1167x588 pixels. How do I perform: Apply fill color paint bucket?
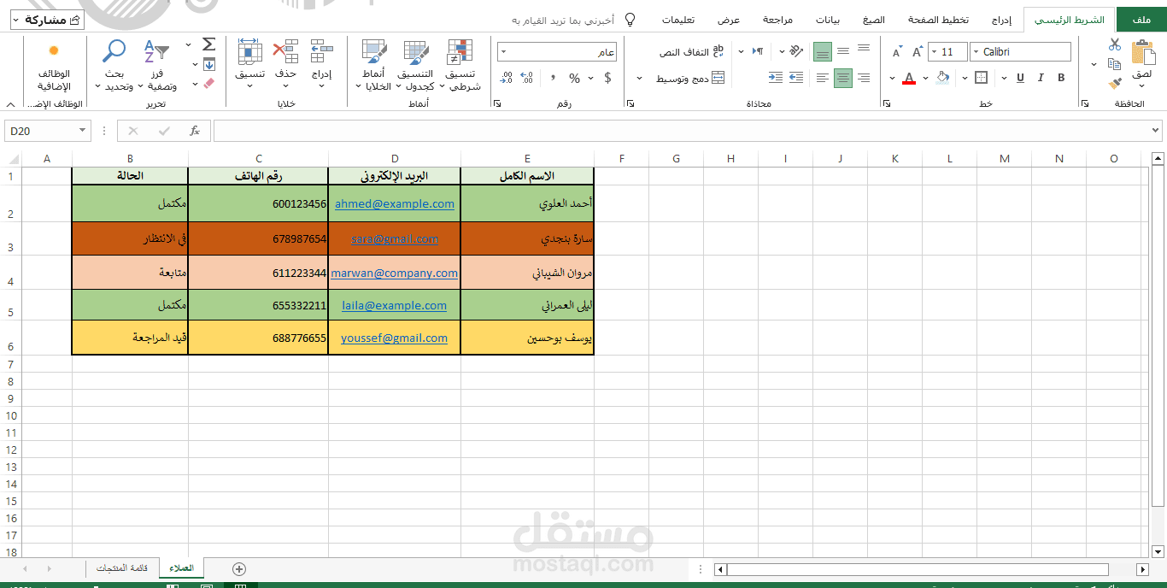[x=943, y=78]
